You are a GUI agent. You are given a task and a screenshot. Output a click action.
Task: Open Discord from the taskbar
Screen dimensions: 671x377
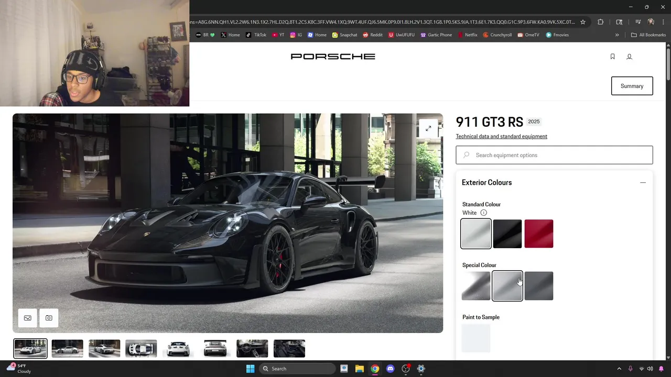click(x=390, y=369)
